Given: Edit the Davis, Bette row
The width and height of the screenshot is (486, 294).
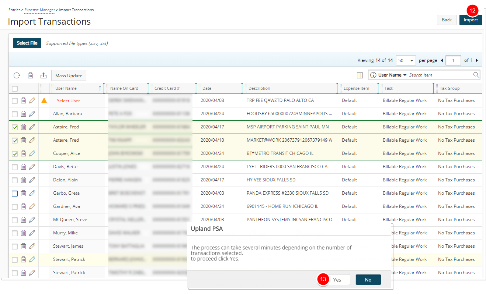Looking at the screenshot, I should click(32, 167).
